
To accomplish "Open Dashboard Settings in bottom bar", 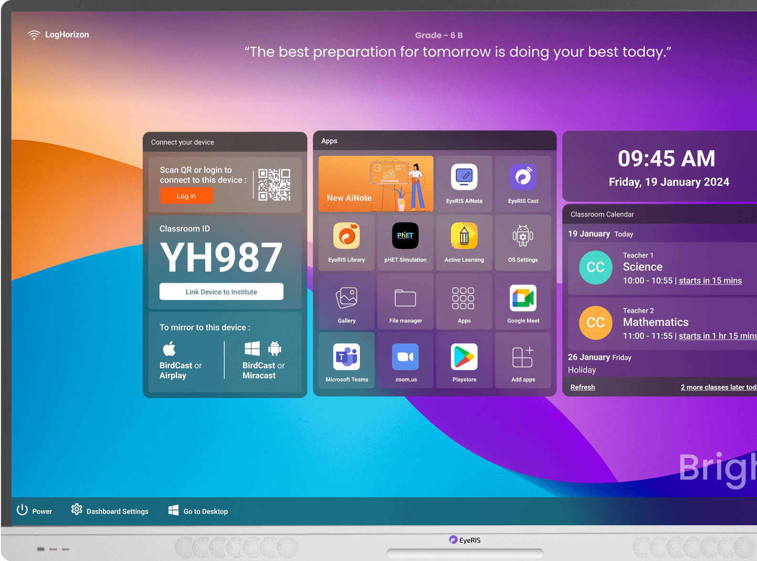I will pyautogui.click(x=110, y=511).
